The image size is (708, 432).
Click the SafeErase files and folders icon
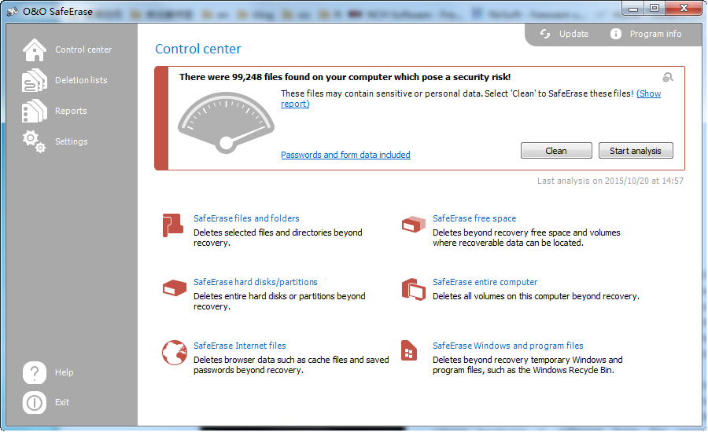[x=173, y=225]
